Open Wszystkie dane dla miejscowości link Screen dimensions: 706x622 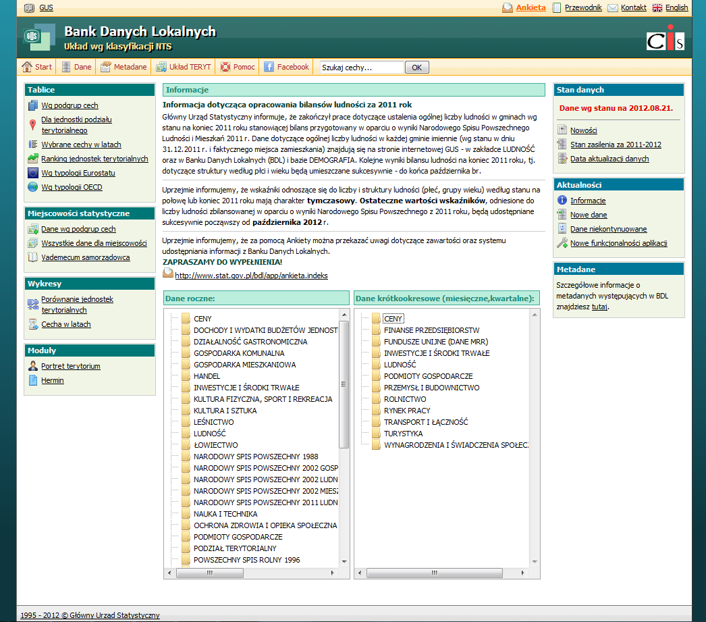tap(94, 243)
